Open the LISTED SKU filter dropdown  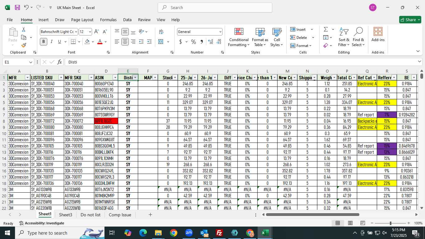click(x=61, y=77)
